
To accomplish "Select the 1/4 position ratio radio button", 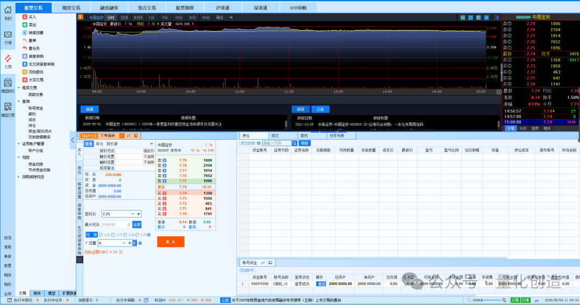I will click(125, 235).
